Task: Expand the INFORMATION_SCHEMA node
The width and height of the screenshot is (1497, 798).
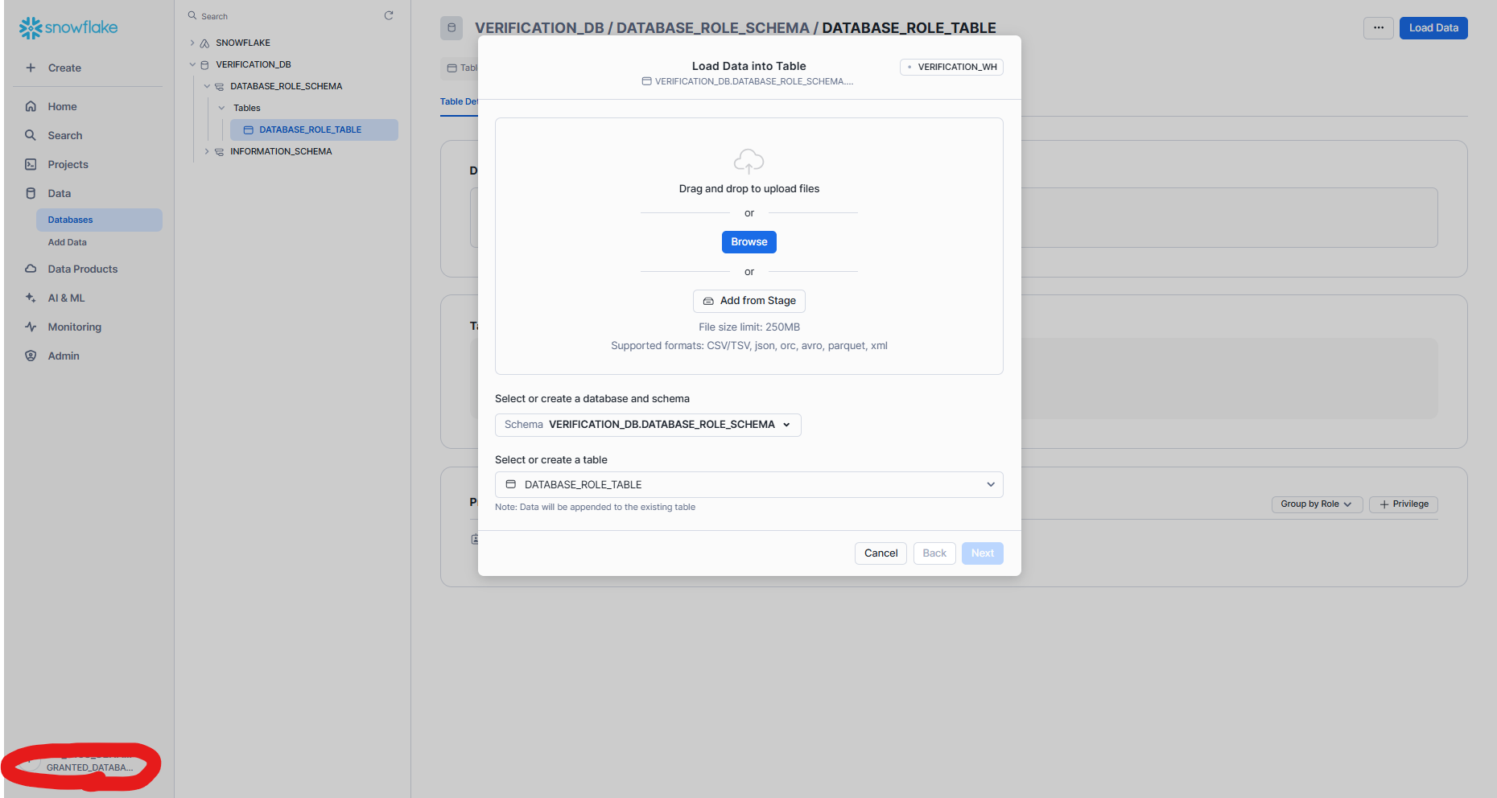Action: point(207,151)
